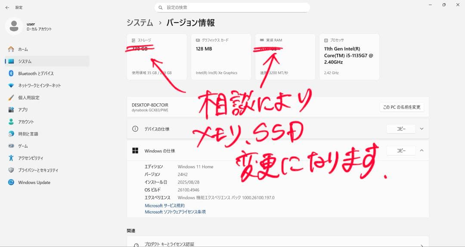This screenshot has height=247, width=465.
Task: Click the 26100.4946 OS build value
Action: point(189,190)
